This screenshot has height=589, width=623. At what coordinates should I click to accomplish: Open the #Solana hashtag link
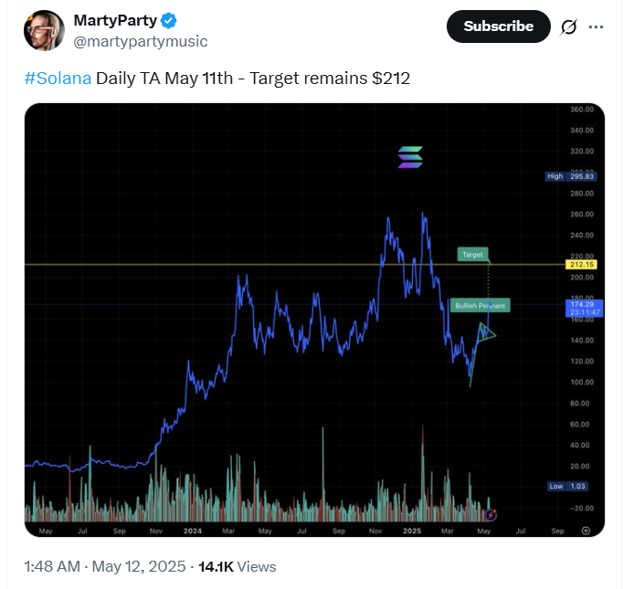click(58, 79)
